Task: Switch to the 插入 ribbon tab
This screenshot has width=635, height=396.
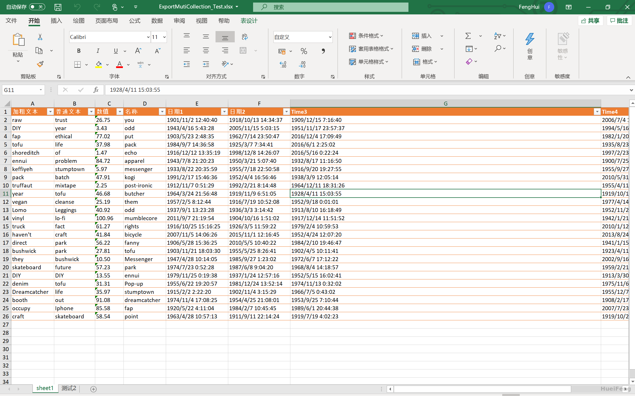Action: coord(56,21)
